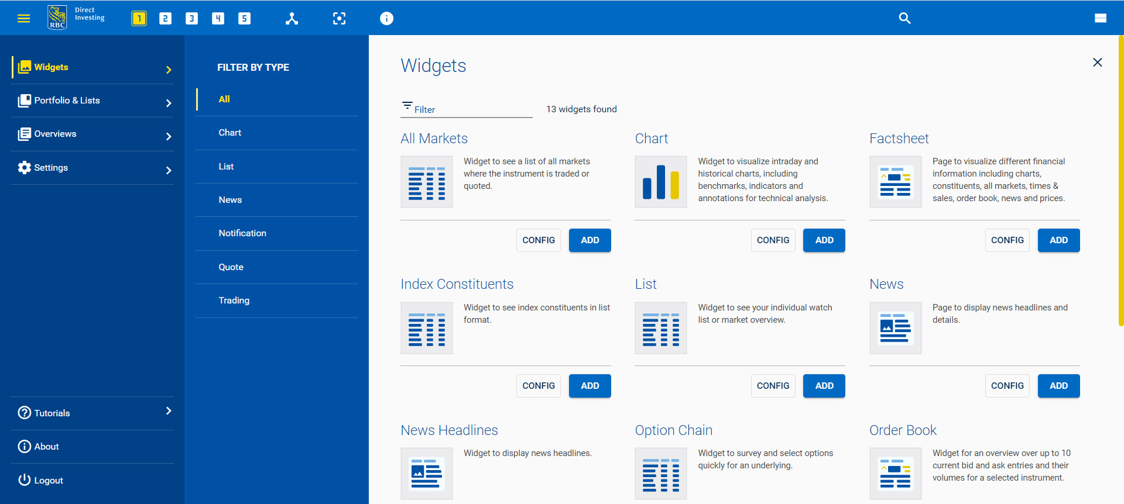Viewport: 1124px width, 504px height.
Task: Open the info icon in header
Action: pos(386,18)
